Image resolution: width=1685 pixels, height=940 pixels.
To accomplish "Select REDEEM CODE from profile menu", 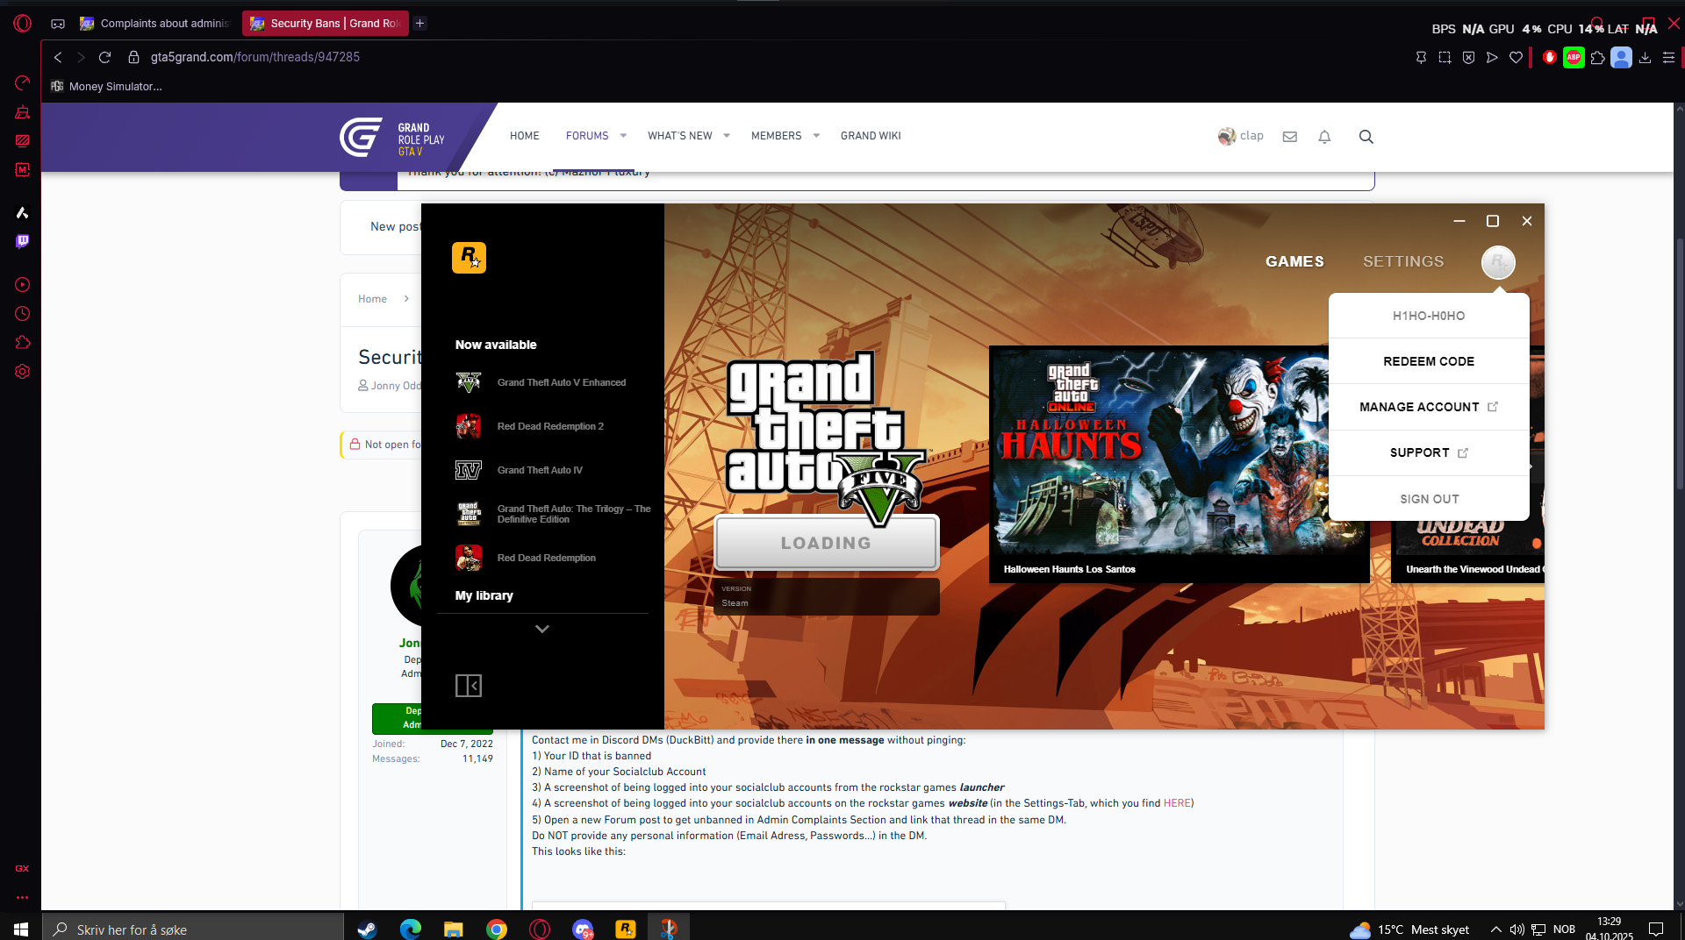I will (x=1429, y=361).
